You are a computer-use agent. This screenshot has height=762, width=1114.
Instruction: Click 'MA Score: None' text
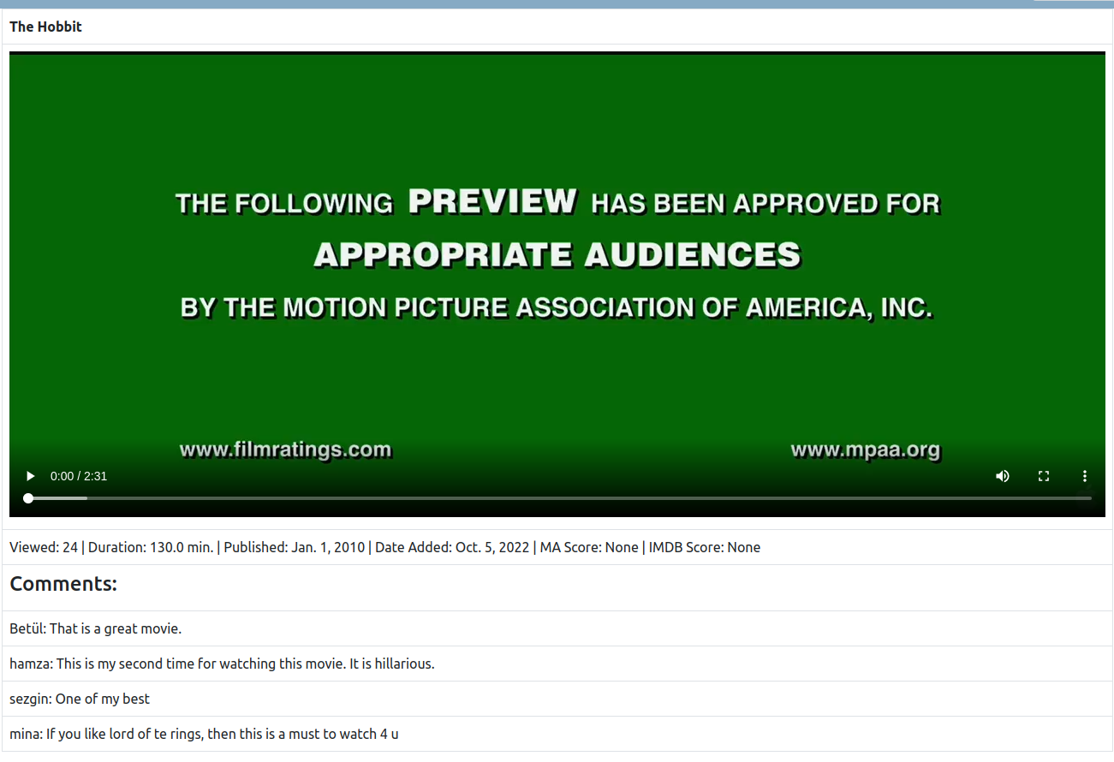(x=589, y=547)
